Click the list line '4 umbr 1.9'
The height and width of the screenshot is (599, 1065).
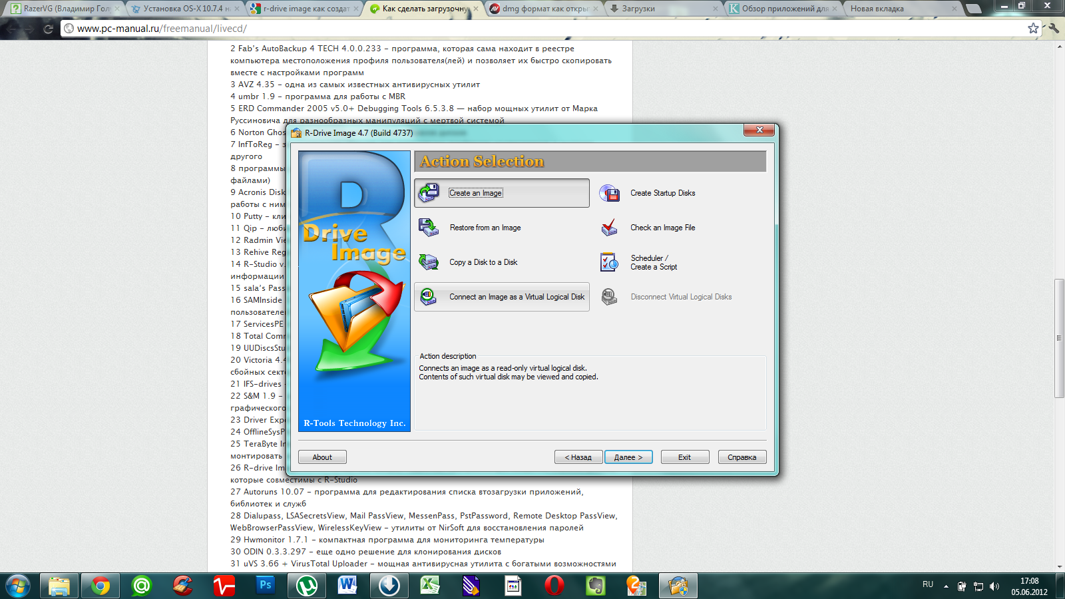coord(318,97)
